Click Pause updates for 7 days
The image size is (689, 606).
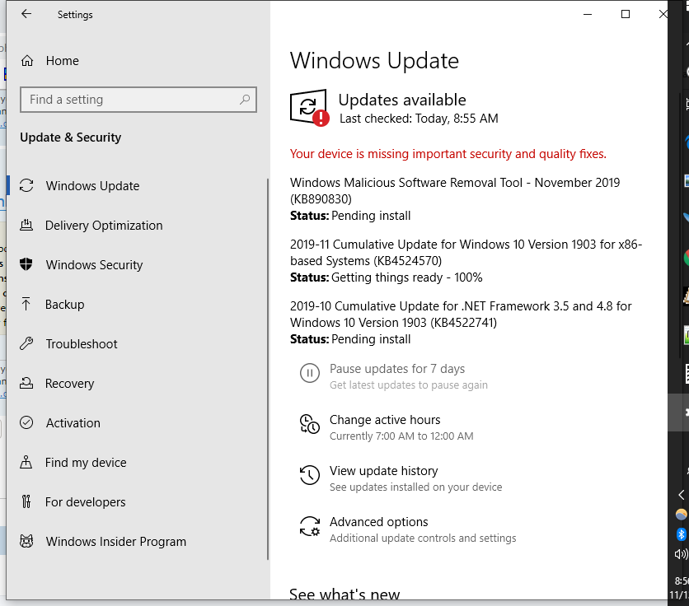397,368
